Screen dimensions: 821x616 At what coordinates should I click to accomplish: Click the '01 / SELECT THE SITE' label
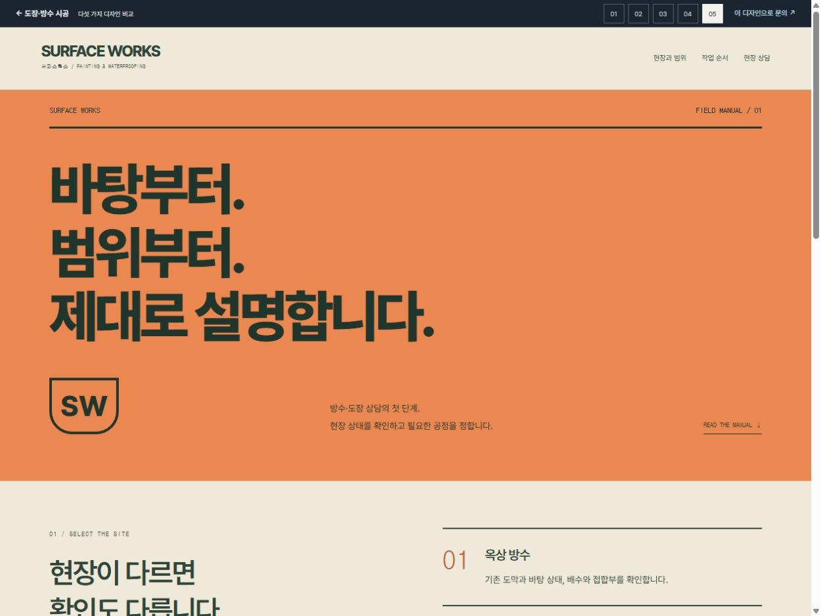(x=89, y=534)
